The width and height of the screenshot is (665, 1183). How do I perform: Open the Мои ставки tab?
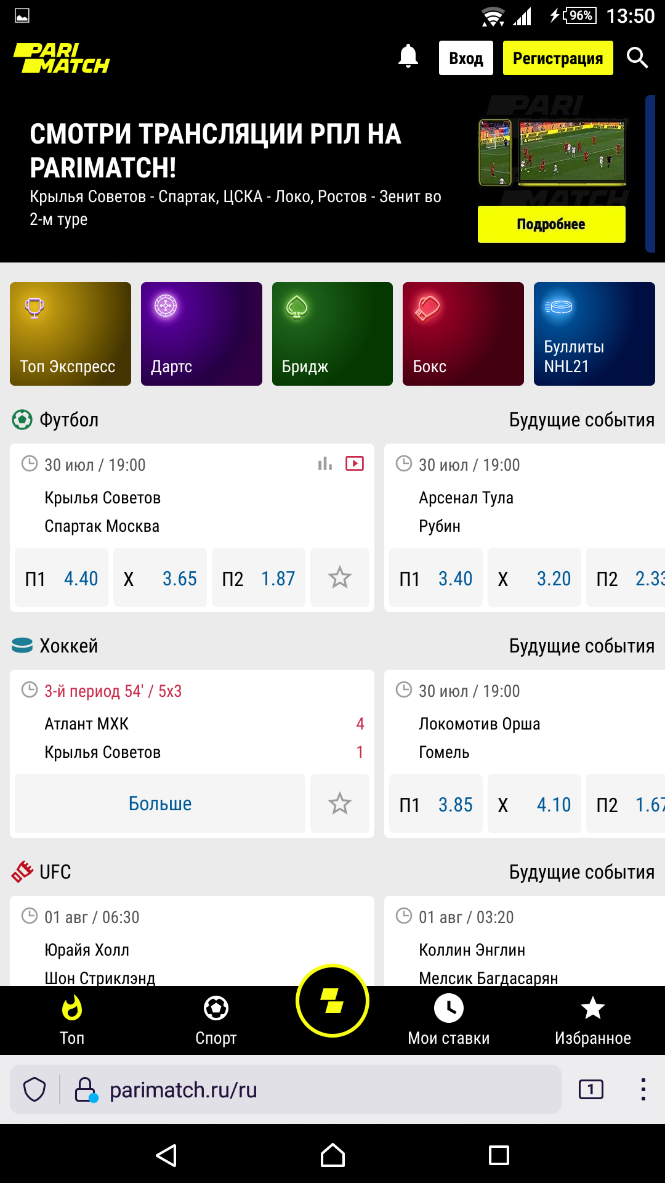(449, 1020)
